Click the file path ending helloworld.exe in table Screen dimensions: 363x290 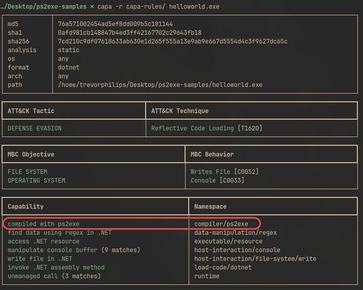(160, 85)
